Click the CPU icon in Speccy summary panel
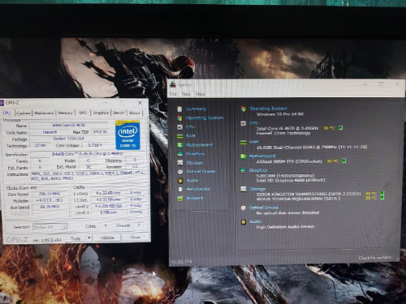The image size is (406, 304). coord(243,123)
